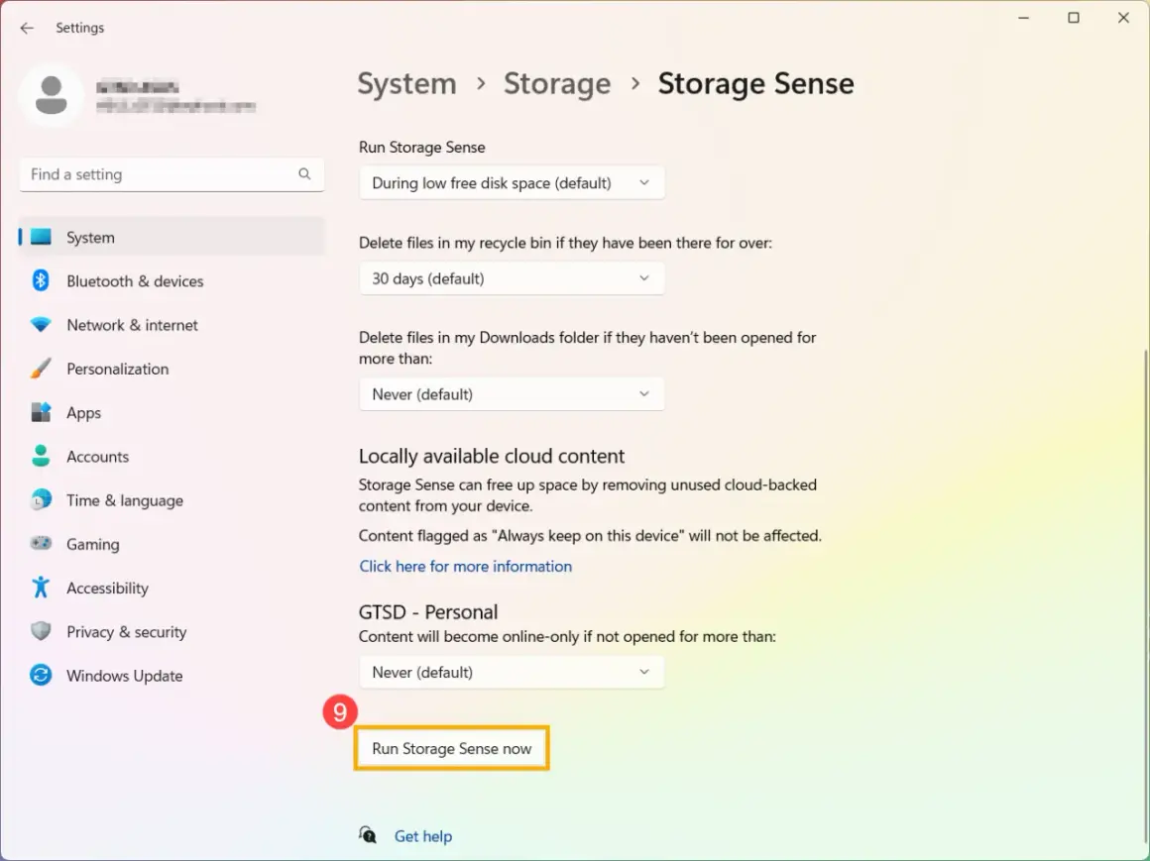Click the Windows Update sync icon
Screen dimensions: 1150x861
point(41,675)
